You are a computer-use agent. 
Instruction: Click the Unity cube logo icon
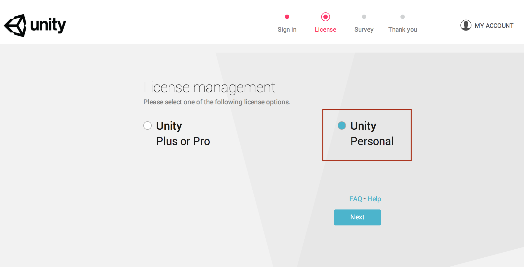click(x=15, y=26)
